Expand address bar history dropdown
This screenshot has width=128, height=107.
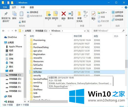[85, 31]
